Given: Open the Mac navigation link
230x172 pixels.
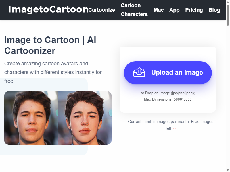Looking at the screenshot, I should point(159,10).
